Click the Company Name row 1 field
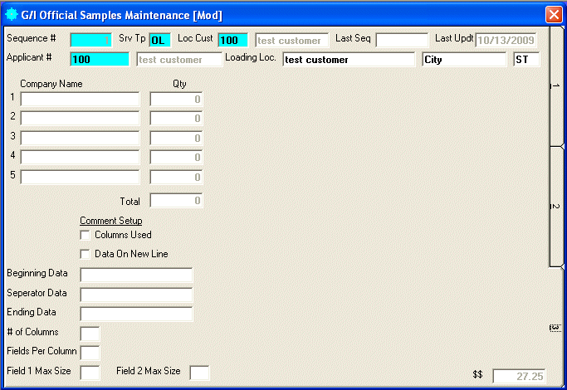This screenshot has width=567, height=390. coord(80,100)
